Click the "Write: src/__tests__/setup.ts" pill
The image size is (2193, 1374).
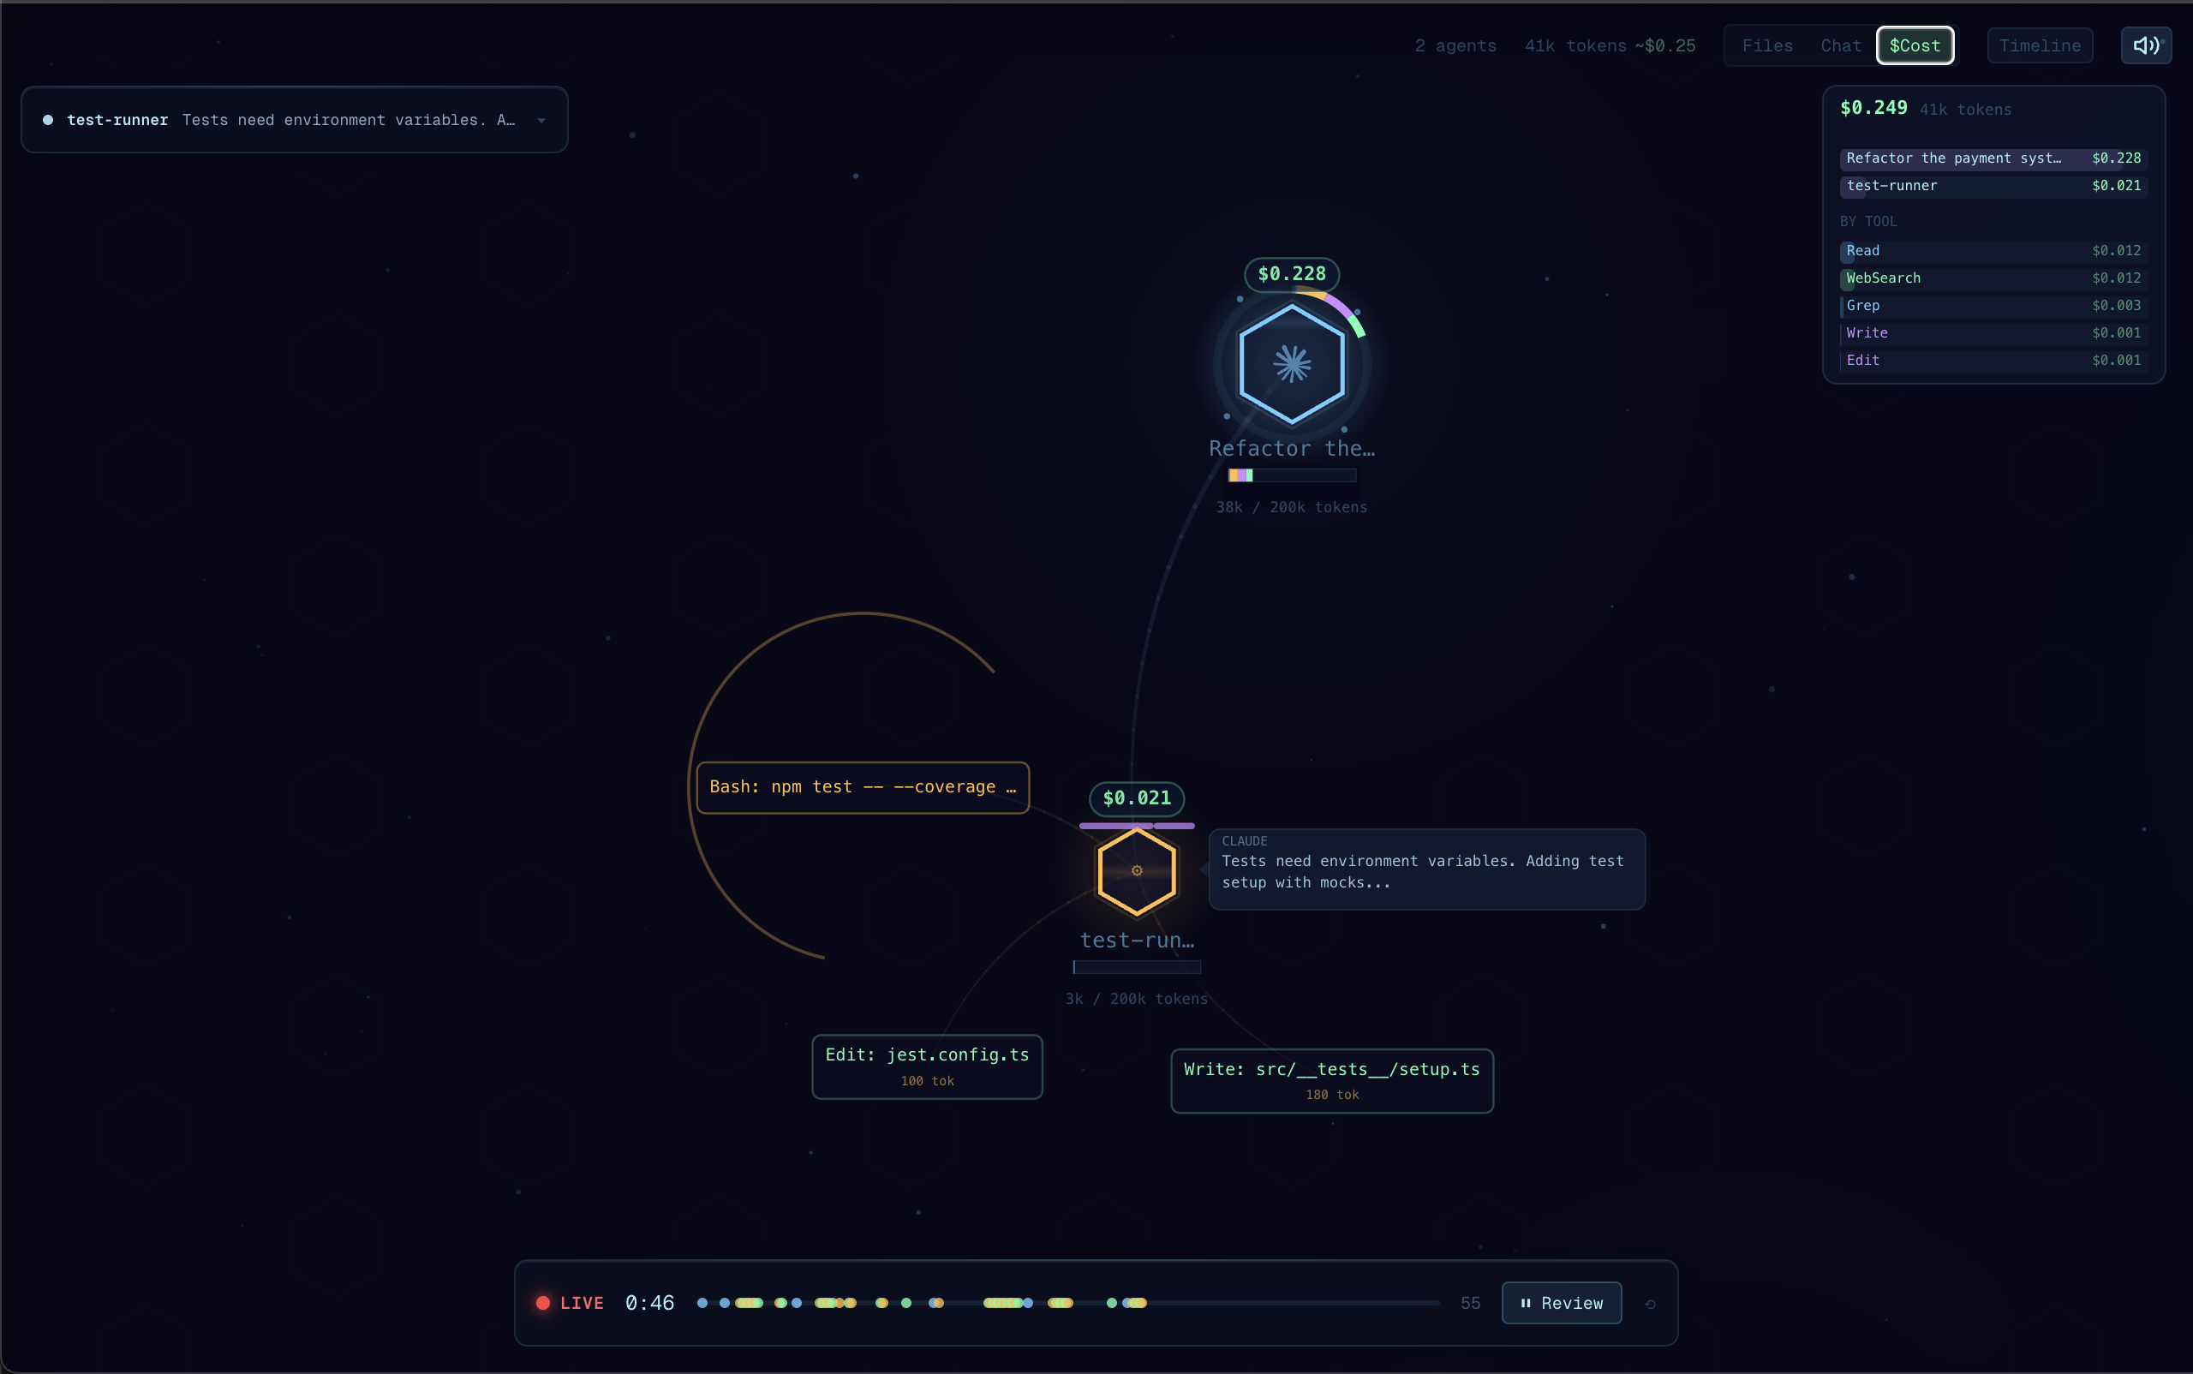[x=1330, y=1080]
